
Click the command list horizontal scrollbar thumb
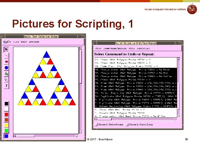(104, 119)
